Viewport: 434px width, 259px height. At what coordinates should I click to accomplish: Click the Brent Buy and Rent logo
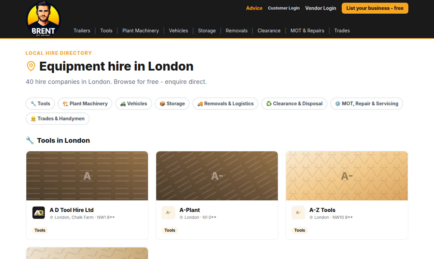tap(43, 19)
